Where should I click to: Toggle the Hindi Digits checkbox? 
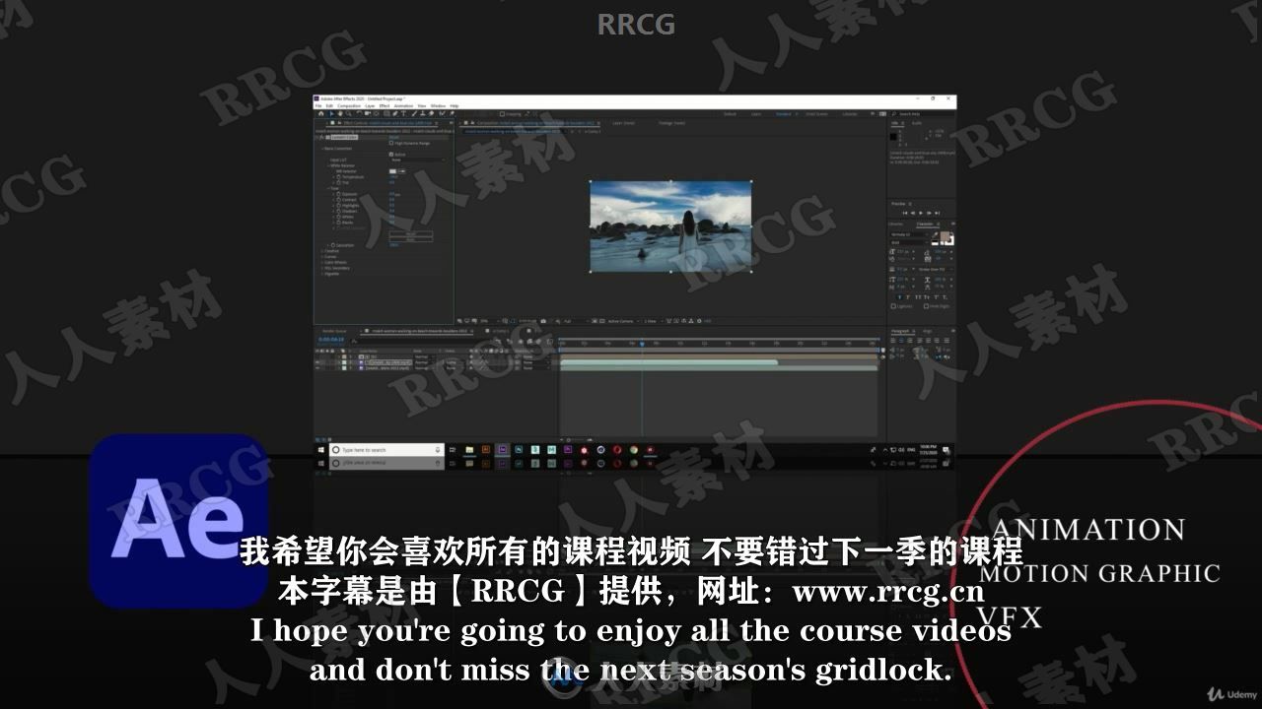(926, 306)
